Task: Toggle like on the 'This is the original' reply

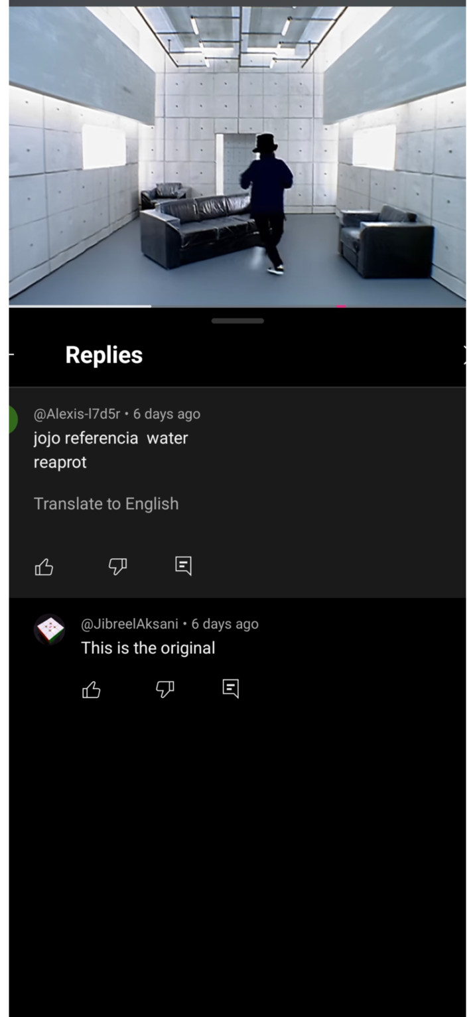Action: (91, 690)
